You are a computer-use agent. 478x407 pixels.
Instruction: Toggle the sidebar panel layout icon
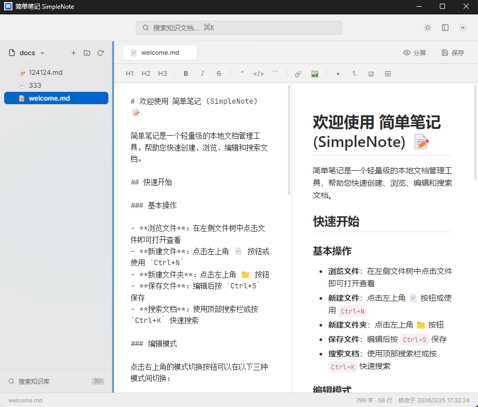coord(445,28)
